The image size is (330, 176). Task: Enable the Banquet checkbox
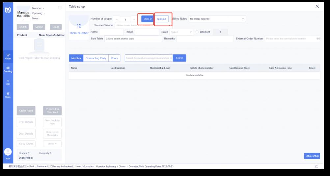point(197,32)
